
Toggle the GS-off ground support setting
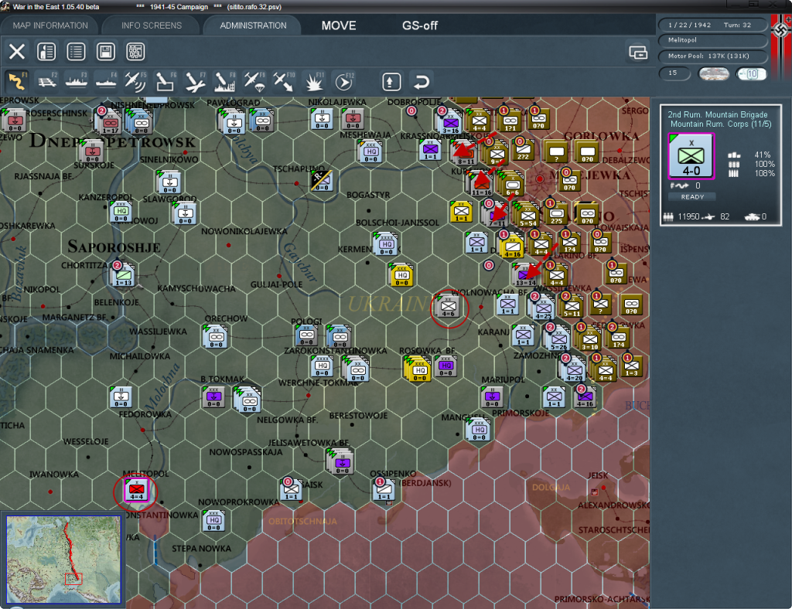tap(420, 26)
